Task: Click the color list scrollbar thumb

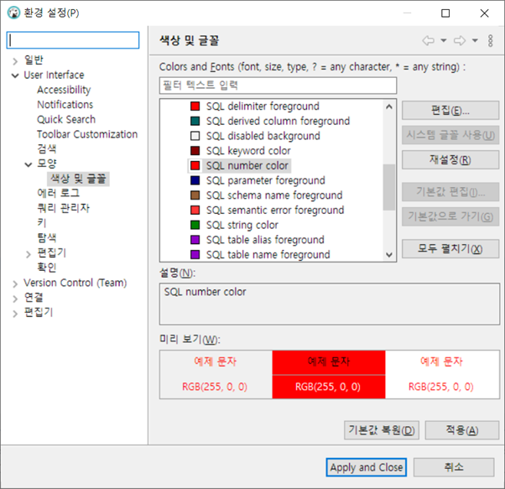Action: tap(389, 187)
